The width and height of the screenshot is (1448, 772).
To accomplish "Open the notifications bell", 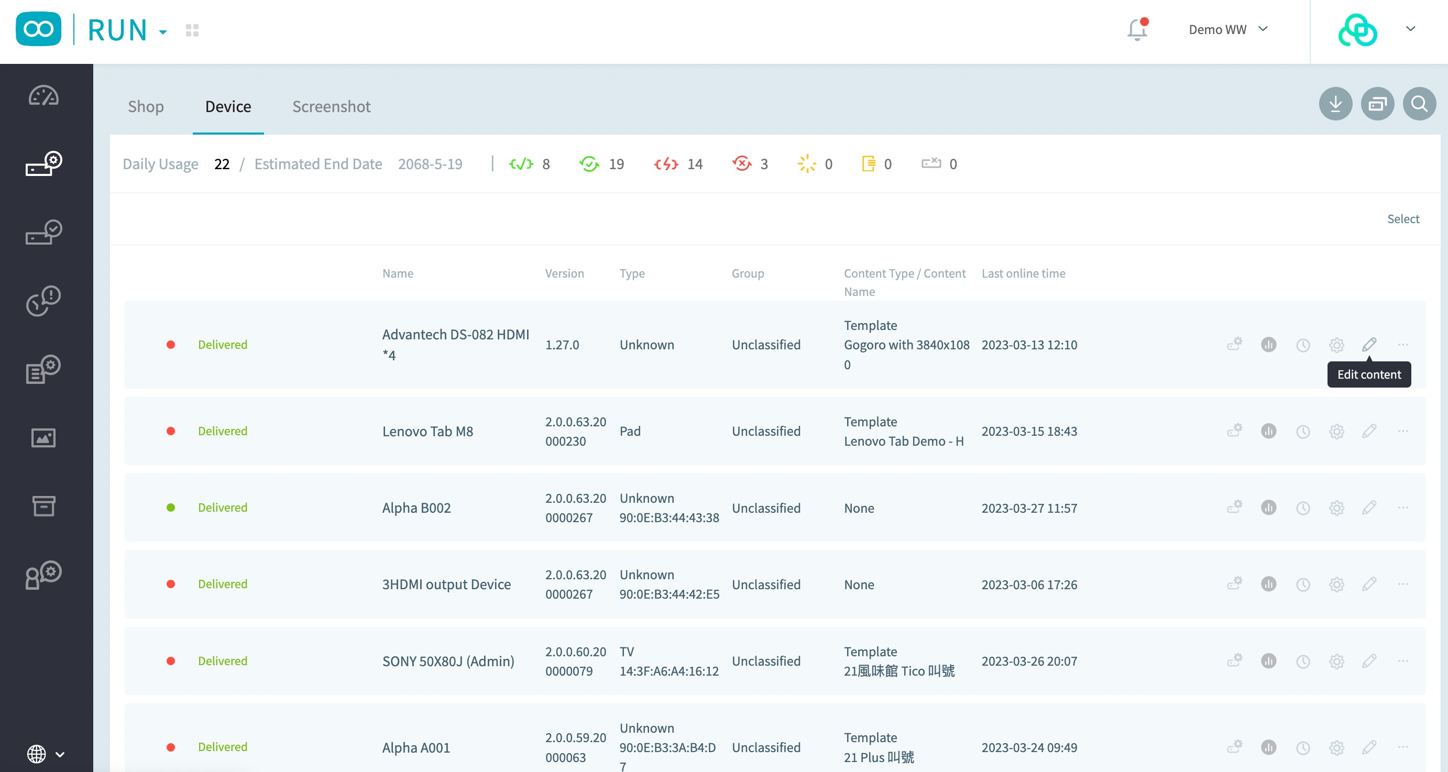I will pos(1137,30).
